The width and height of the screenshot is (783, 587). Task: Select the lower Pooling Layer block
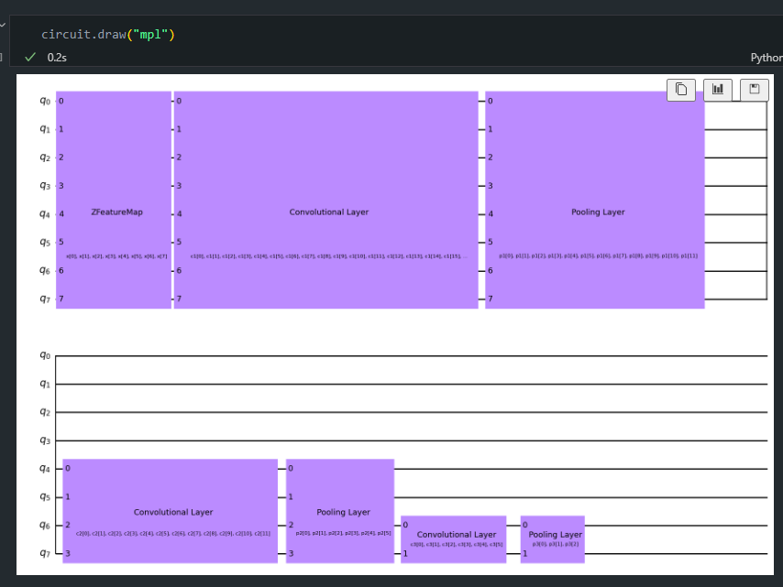(x=340, y=511)
